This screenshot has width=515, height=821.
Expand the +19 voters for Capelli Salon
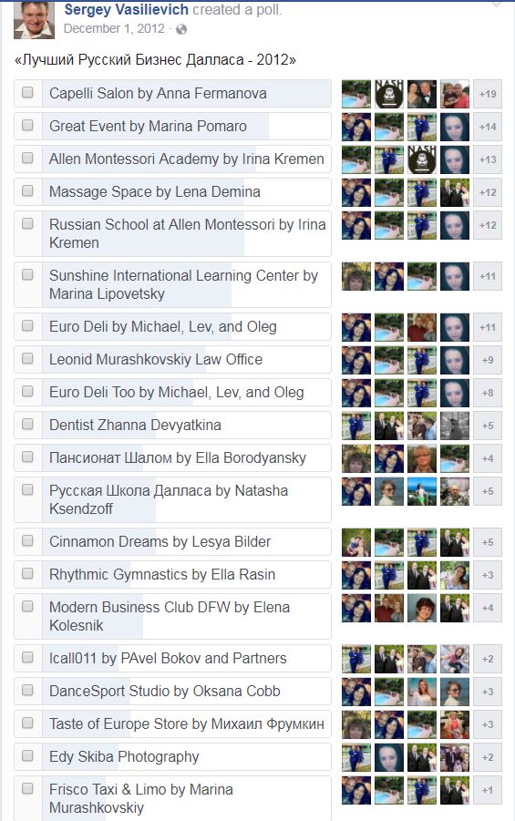click(x=488, y=94)
